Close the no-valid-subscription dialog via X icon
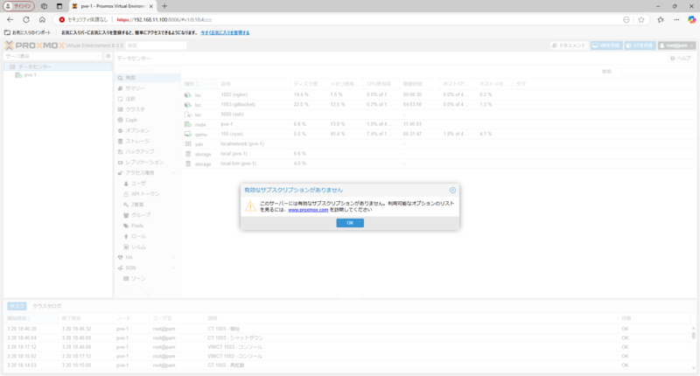 tap(452, 190)
